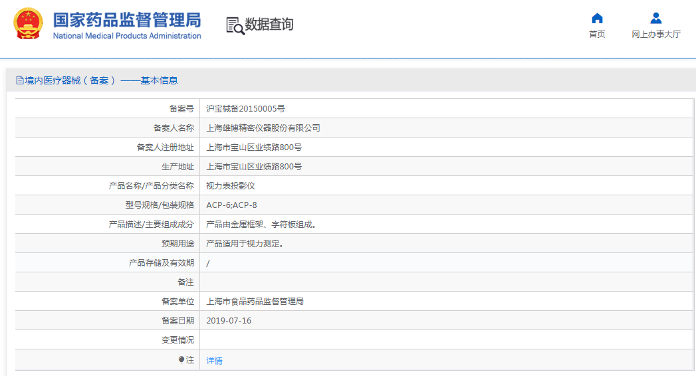Open 网上办事大厅 label

656,34
